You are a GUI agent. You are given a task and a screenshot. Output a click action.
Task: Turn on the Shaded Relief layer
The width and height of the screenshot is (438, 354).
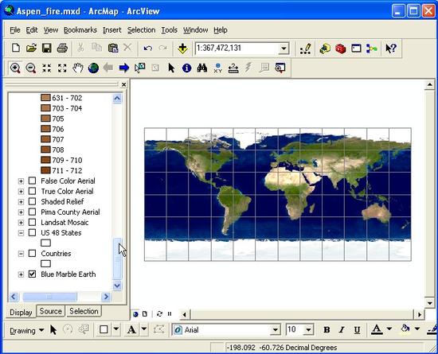33,201
